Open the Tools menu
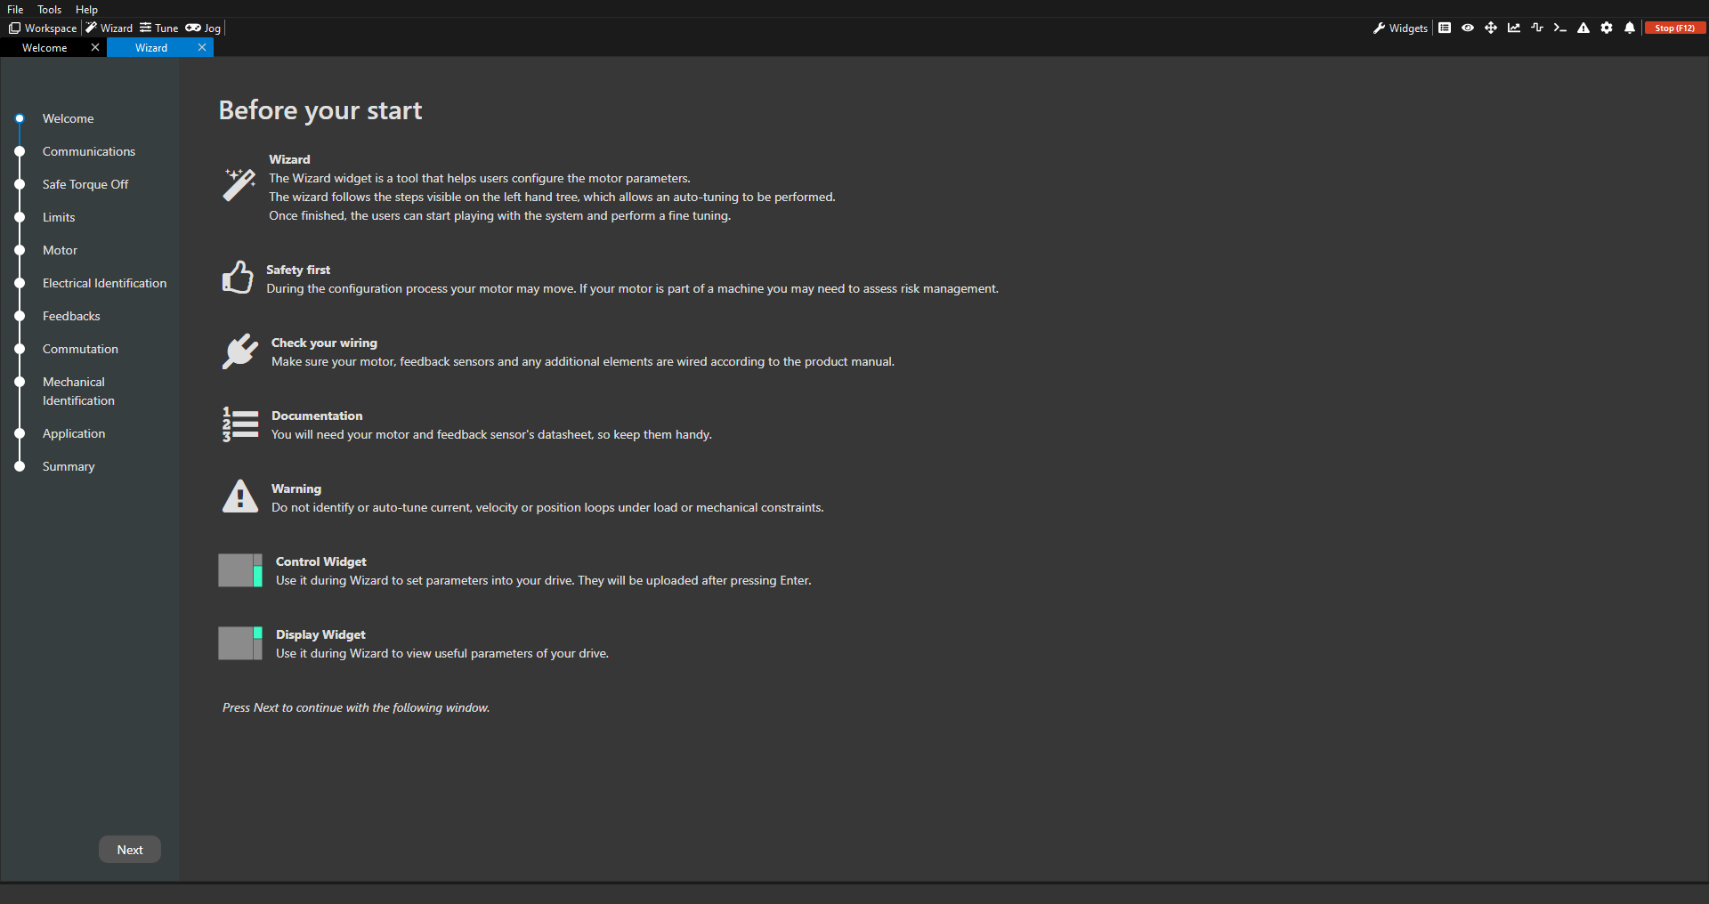This screenshot has height=904, width=1709. [x=49, y=9]
